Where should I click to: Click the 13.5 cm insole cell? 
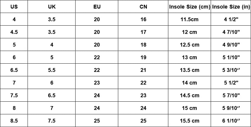tap(190, 70)
